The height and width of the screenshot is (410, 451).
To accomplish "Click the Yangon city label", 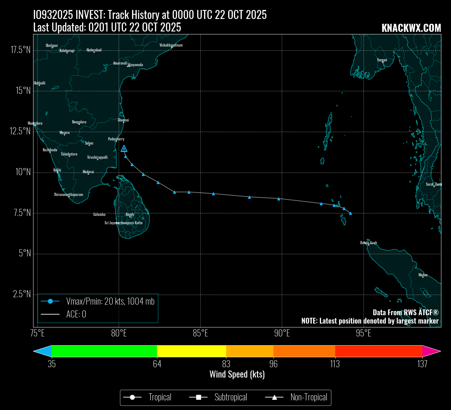I will click(382, 60).
